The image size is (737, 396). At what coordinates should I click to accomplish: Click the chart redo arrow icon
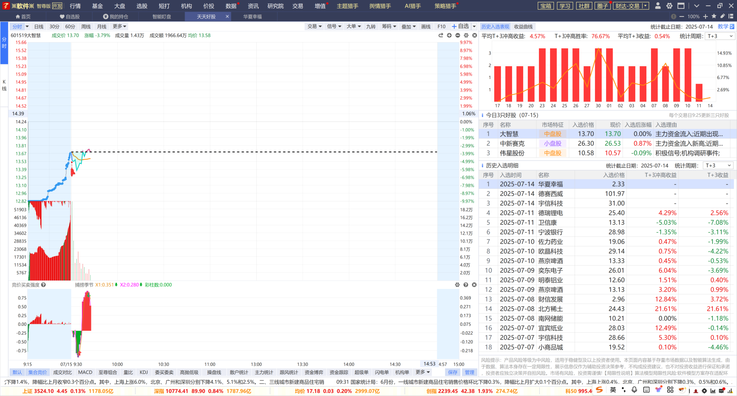click(x=441, y=35)
